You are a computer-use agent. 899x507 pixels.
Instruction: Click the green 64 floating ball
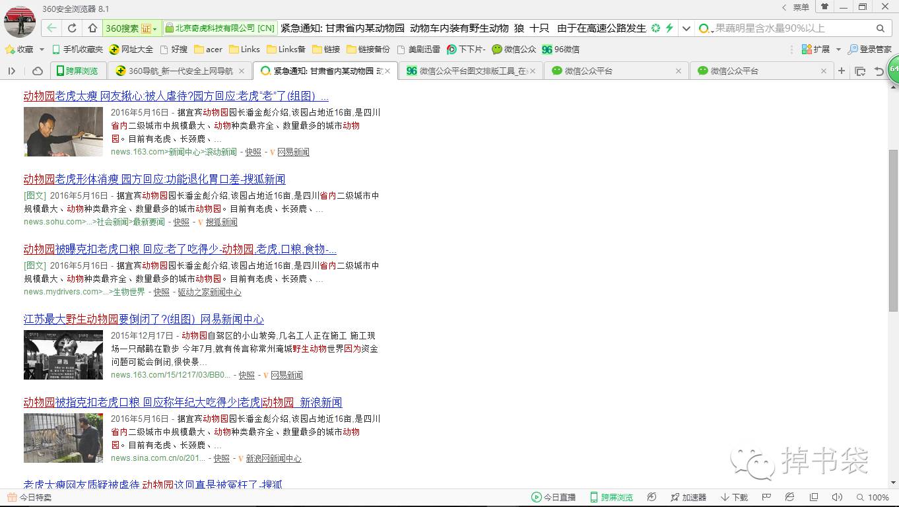[x=893, y=70]
